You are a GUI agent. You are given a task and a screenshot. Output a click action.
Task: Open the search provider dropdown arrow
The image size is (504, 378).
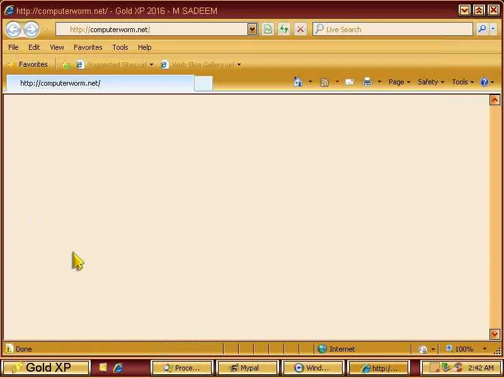pyautogui.click(x=493, y=29)
